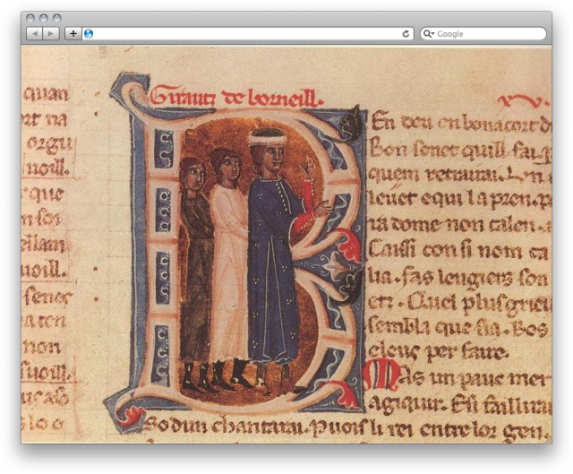
Task: Click the Back navigation arrow
Action: pos(34,33)
